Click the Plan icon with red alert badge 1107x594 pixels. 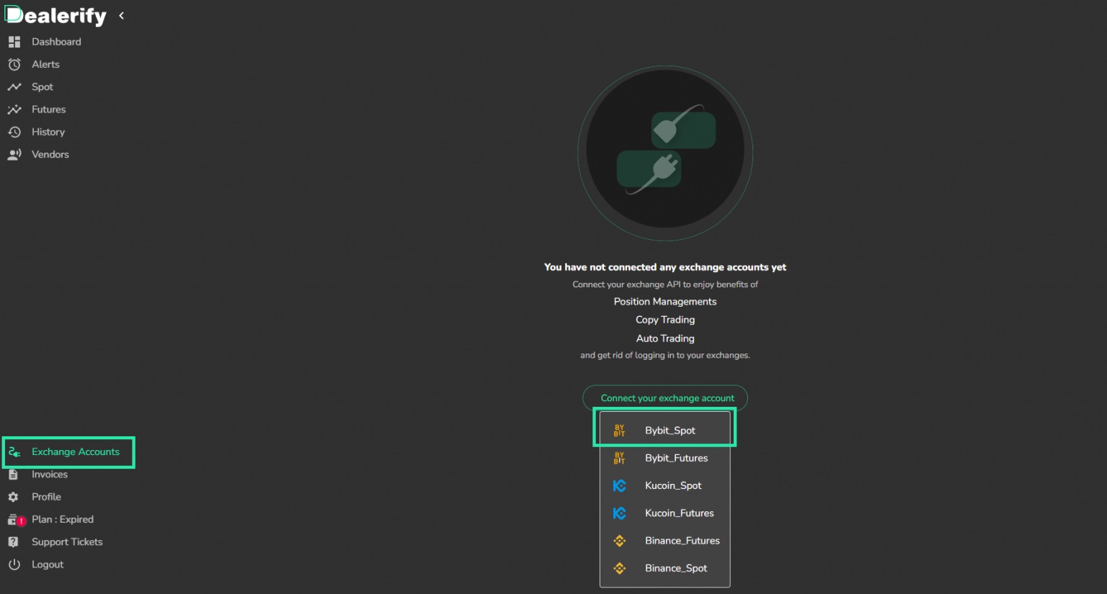point(16,520)
